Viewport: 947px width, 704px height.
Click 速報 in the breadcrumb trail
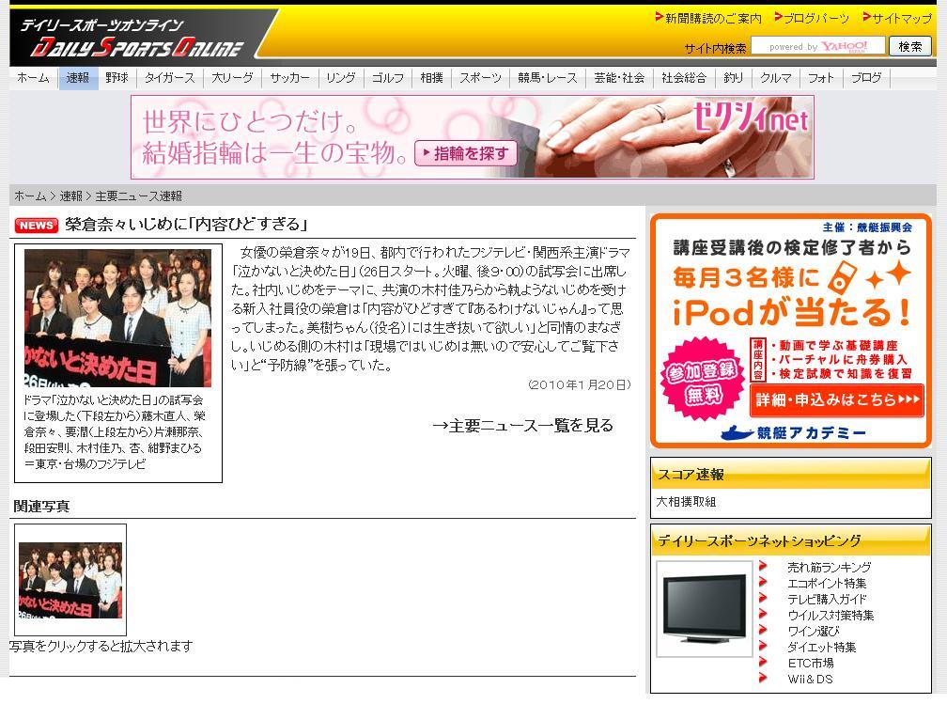tap(71, 196)
